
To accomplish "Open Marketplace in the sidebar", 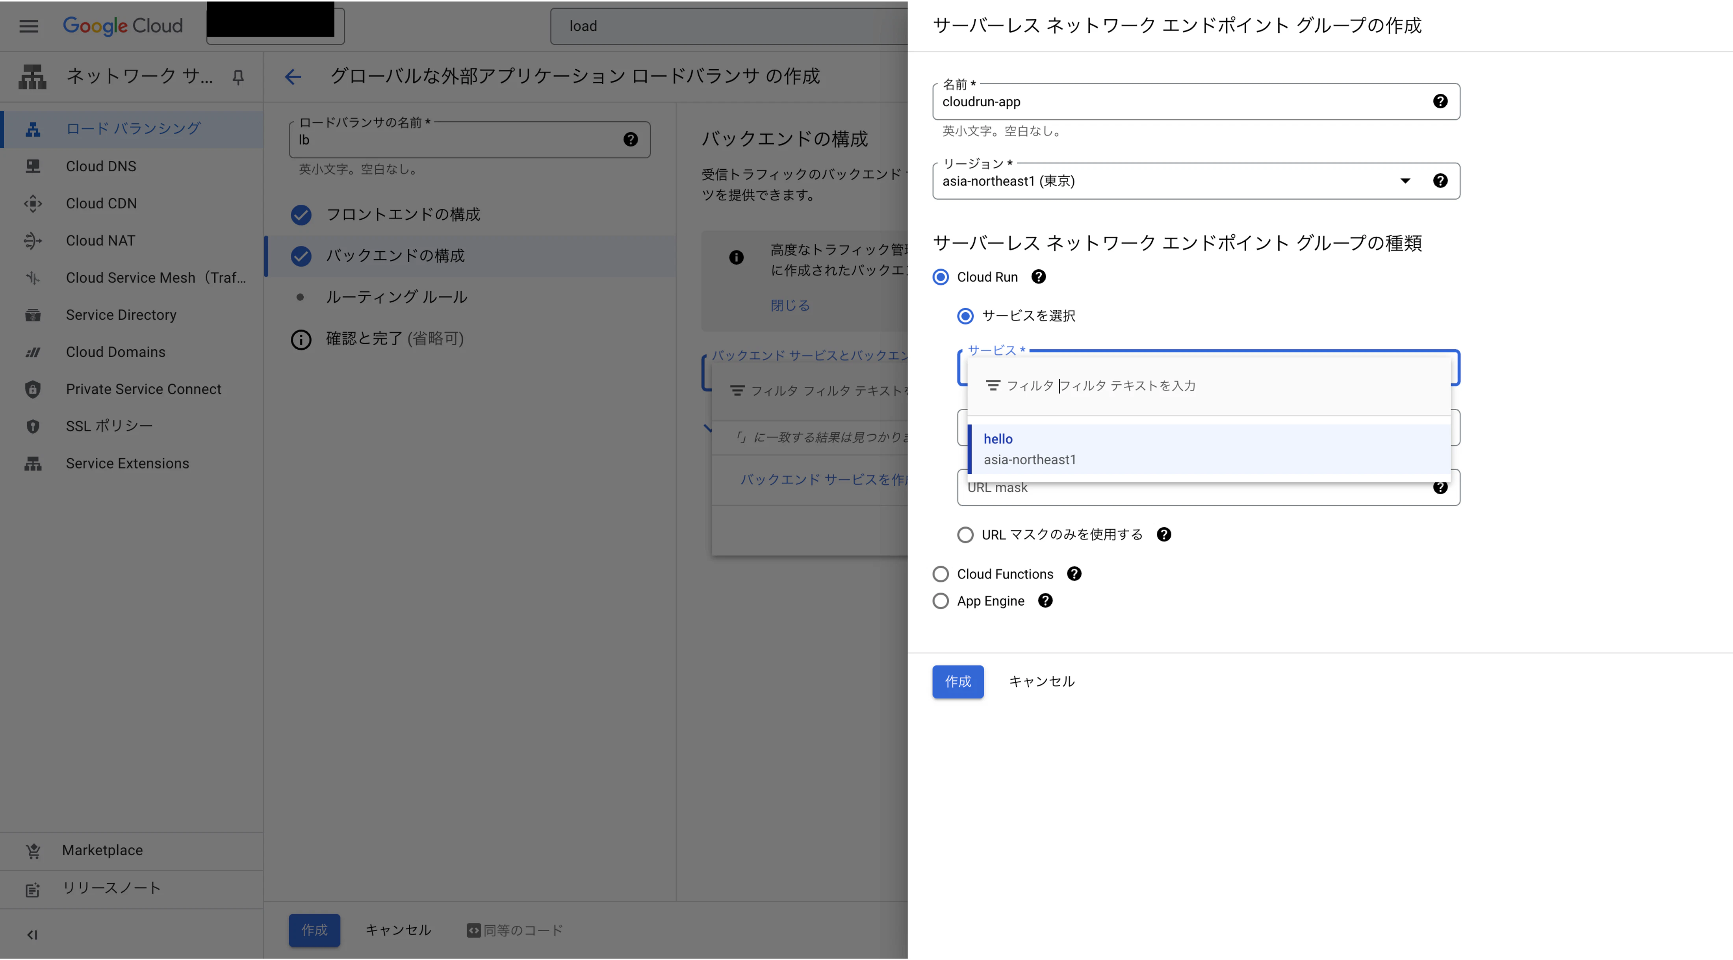I will 132,851.
